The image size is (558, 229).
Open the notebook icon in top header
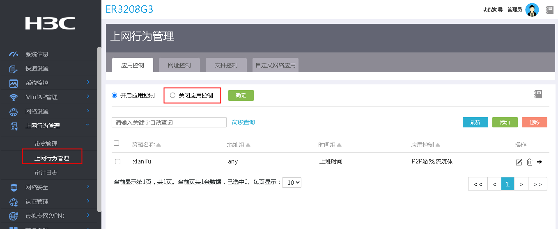(x=549, y=9)
